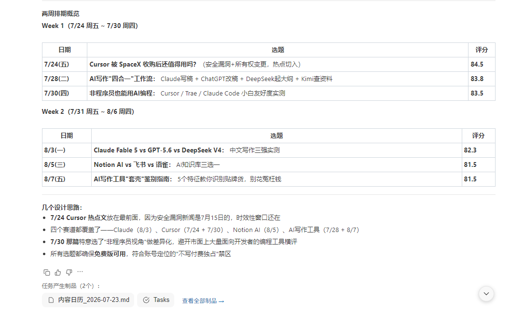Screen dimensions: 524x314
Task: Click the 选题 header in Week 1 table
Action: (x=278, y=50)
